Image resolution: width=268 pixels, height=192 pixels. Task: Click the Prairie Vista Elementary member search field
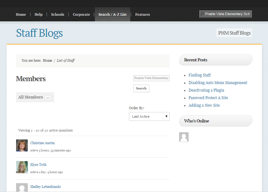pos(151,78)
